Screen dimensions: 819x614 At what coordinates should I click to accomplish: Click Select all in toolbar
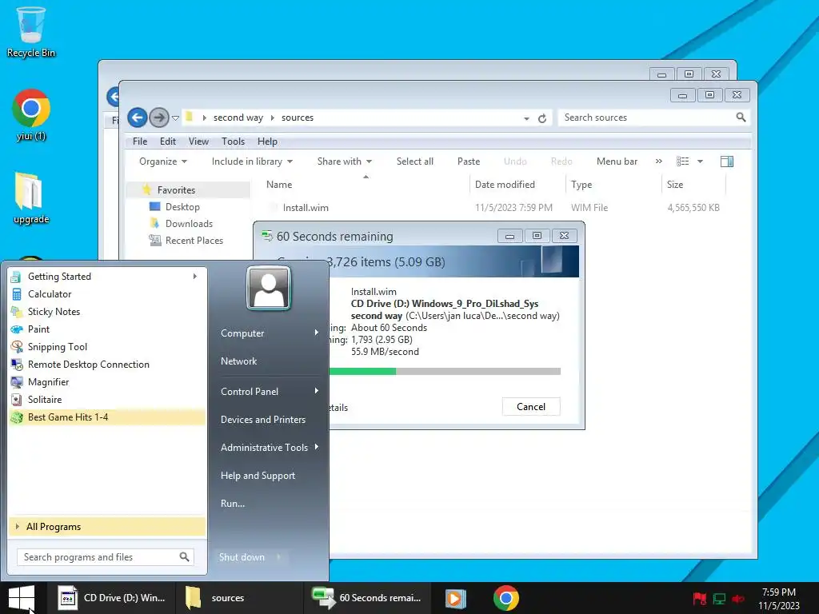click(x=415, y=161)
